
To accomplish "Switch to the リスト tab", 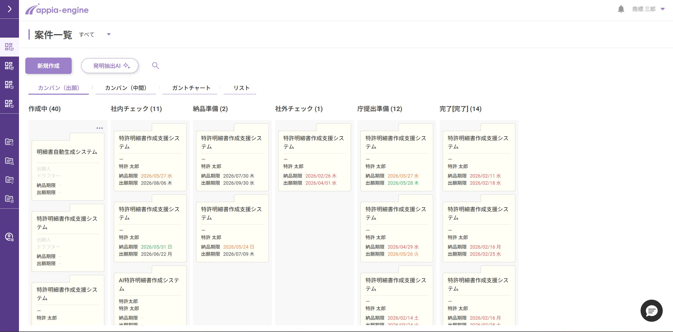I will point(240,88).
